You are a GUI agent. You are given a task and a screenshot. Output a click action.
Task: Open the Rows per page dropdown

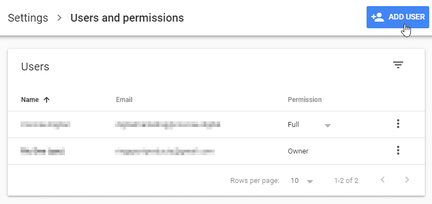click(x=302, y=181)
